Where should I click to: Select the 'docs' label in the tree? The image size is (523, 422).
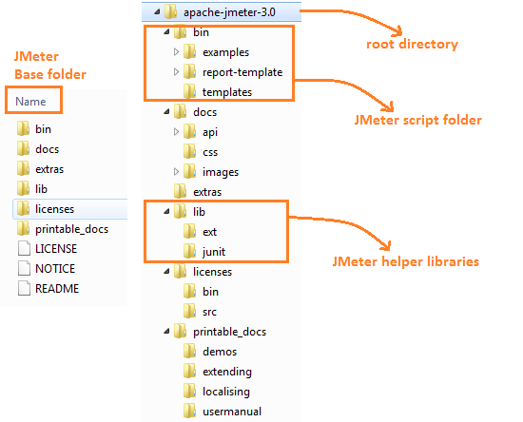(204, 112)
